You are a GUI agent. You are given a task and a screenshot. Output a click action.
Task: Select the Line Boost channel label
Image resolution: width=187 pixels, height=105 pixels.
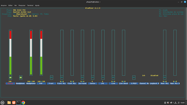point(124,83)
